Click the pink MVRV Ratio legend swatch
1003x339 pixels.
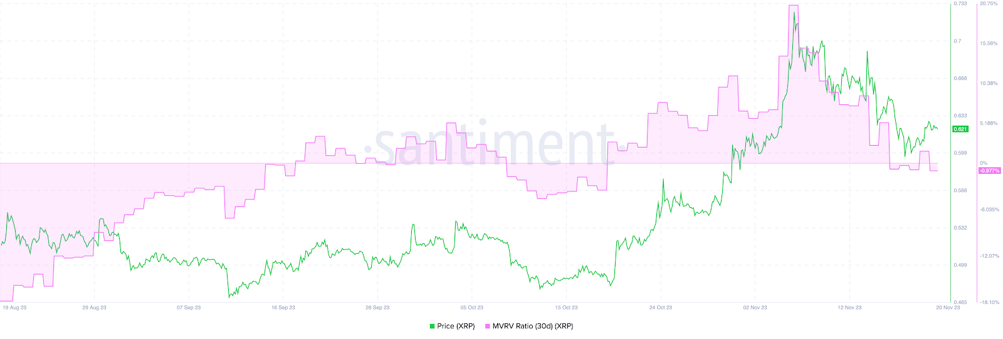[487, 326]
